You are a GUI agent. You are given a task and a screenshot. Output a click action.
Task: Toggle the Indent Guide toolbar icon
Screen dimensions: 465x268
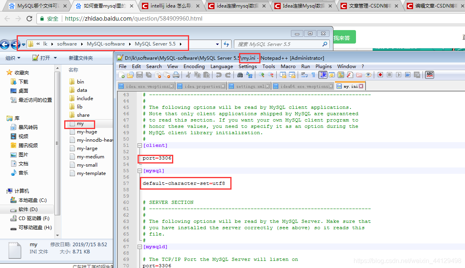[323, 75]
